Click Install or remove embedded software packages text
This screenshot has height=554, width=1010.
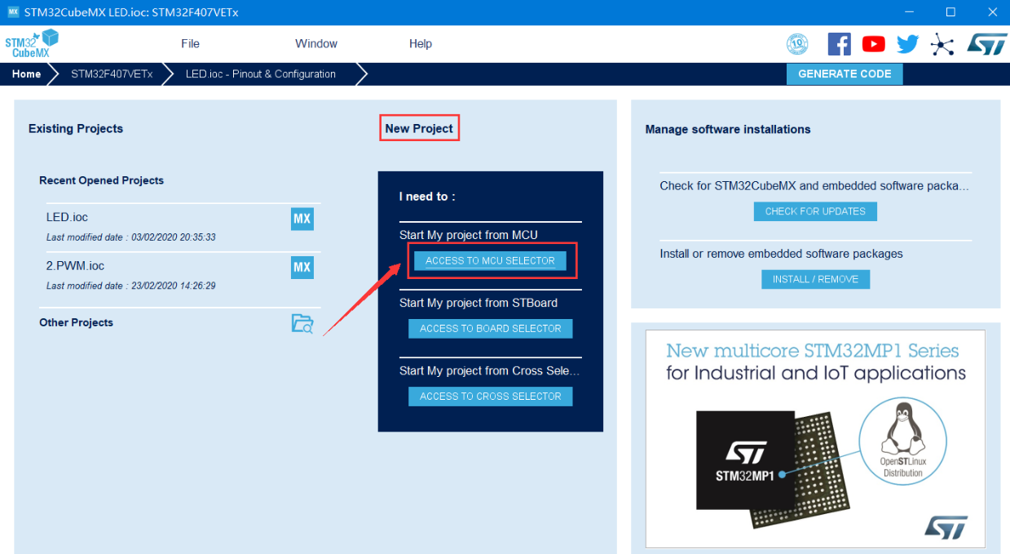point(781,254)
